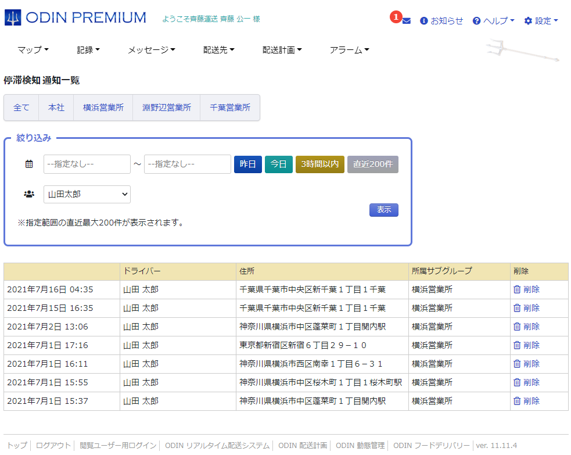The image size is (571, 455).
Task: Click the start date input field
Action: (x=87, y=164)
